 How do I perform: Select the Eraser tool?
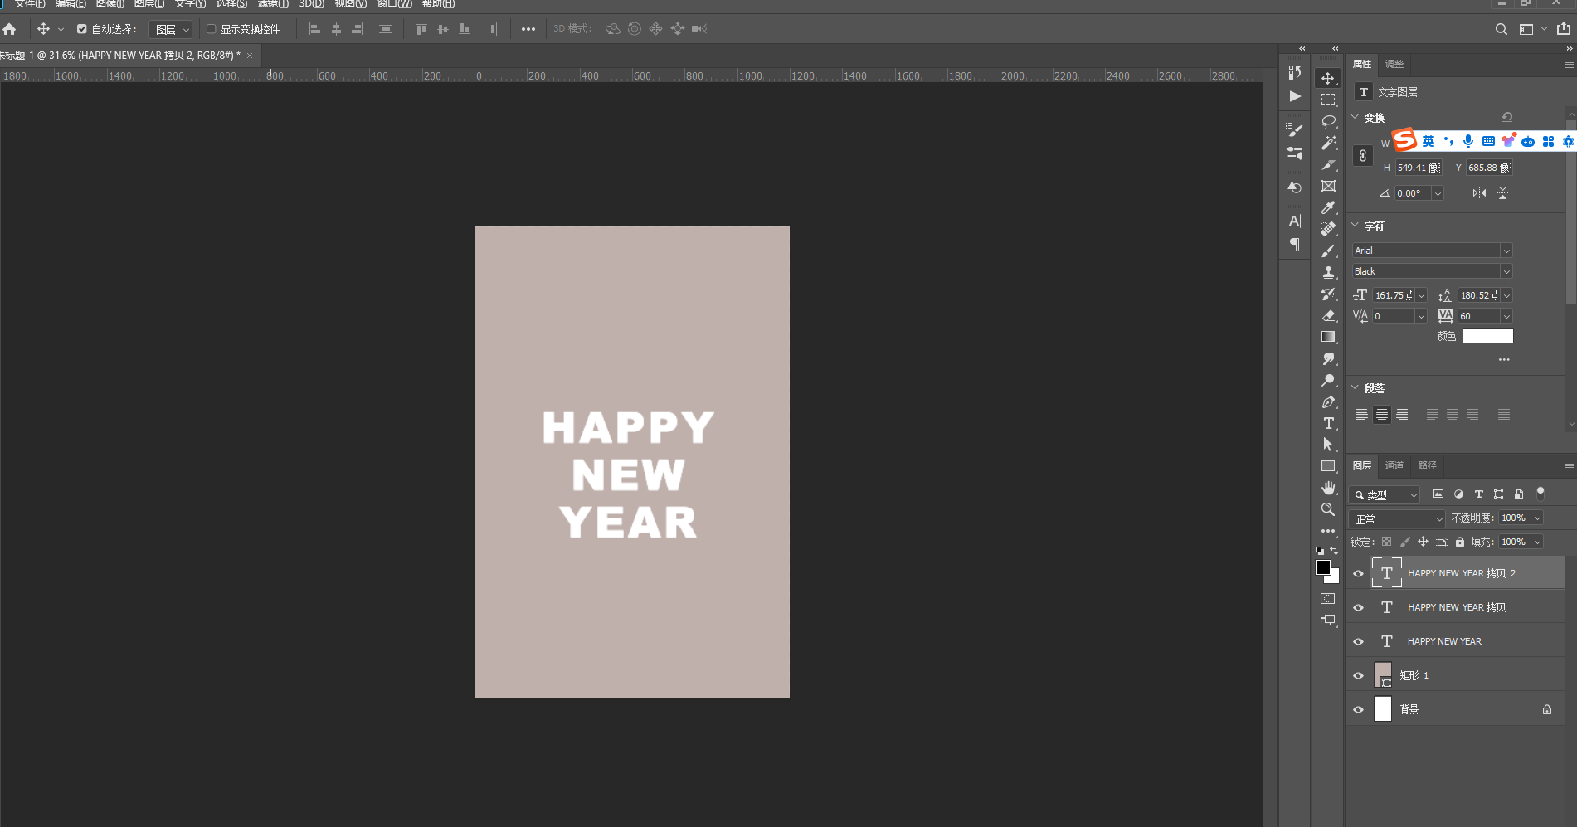click(1328, 315)
